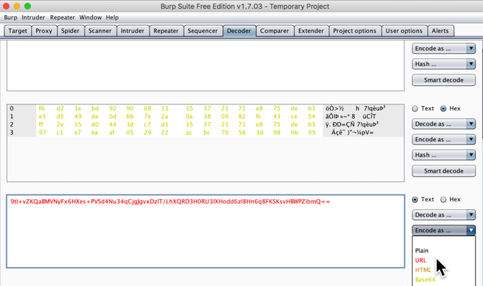Switch to the Comparer tab
The height and width of the screenshot is (286, 483).
click(x=275, y=31)
